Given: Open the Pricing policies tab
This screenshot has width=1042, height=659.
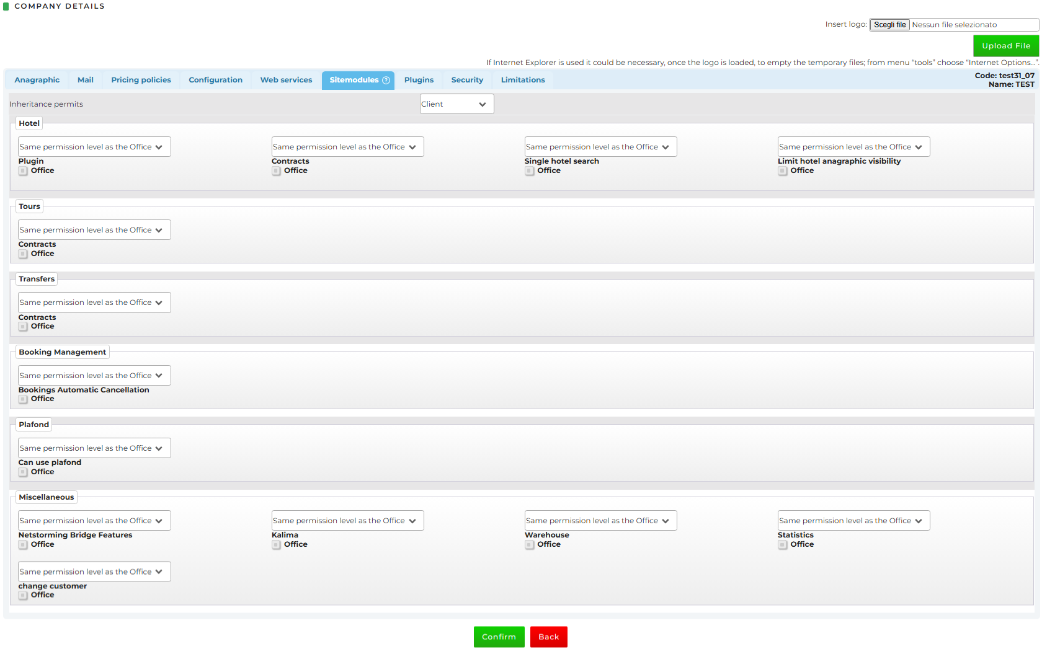Looking at the screenshot, I should tap(141, 80).
